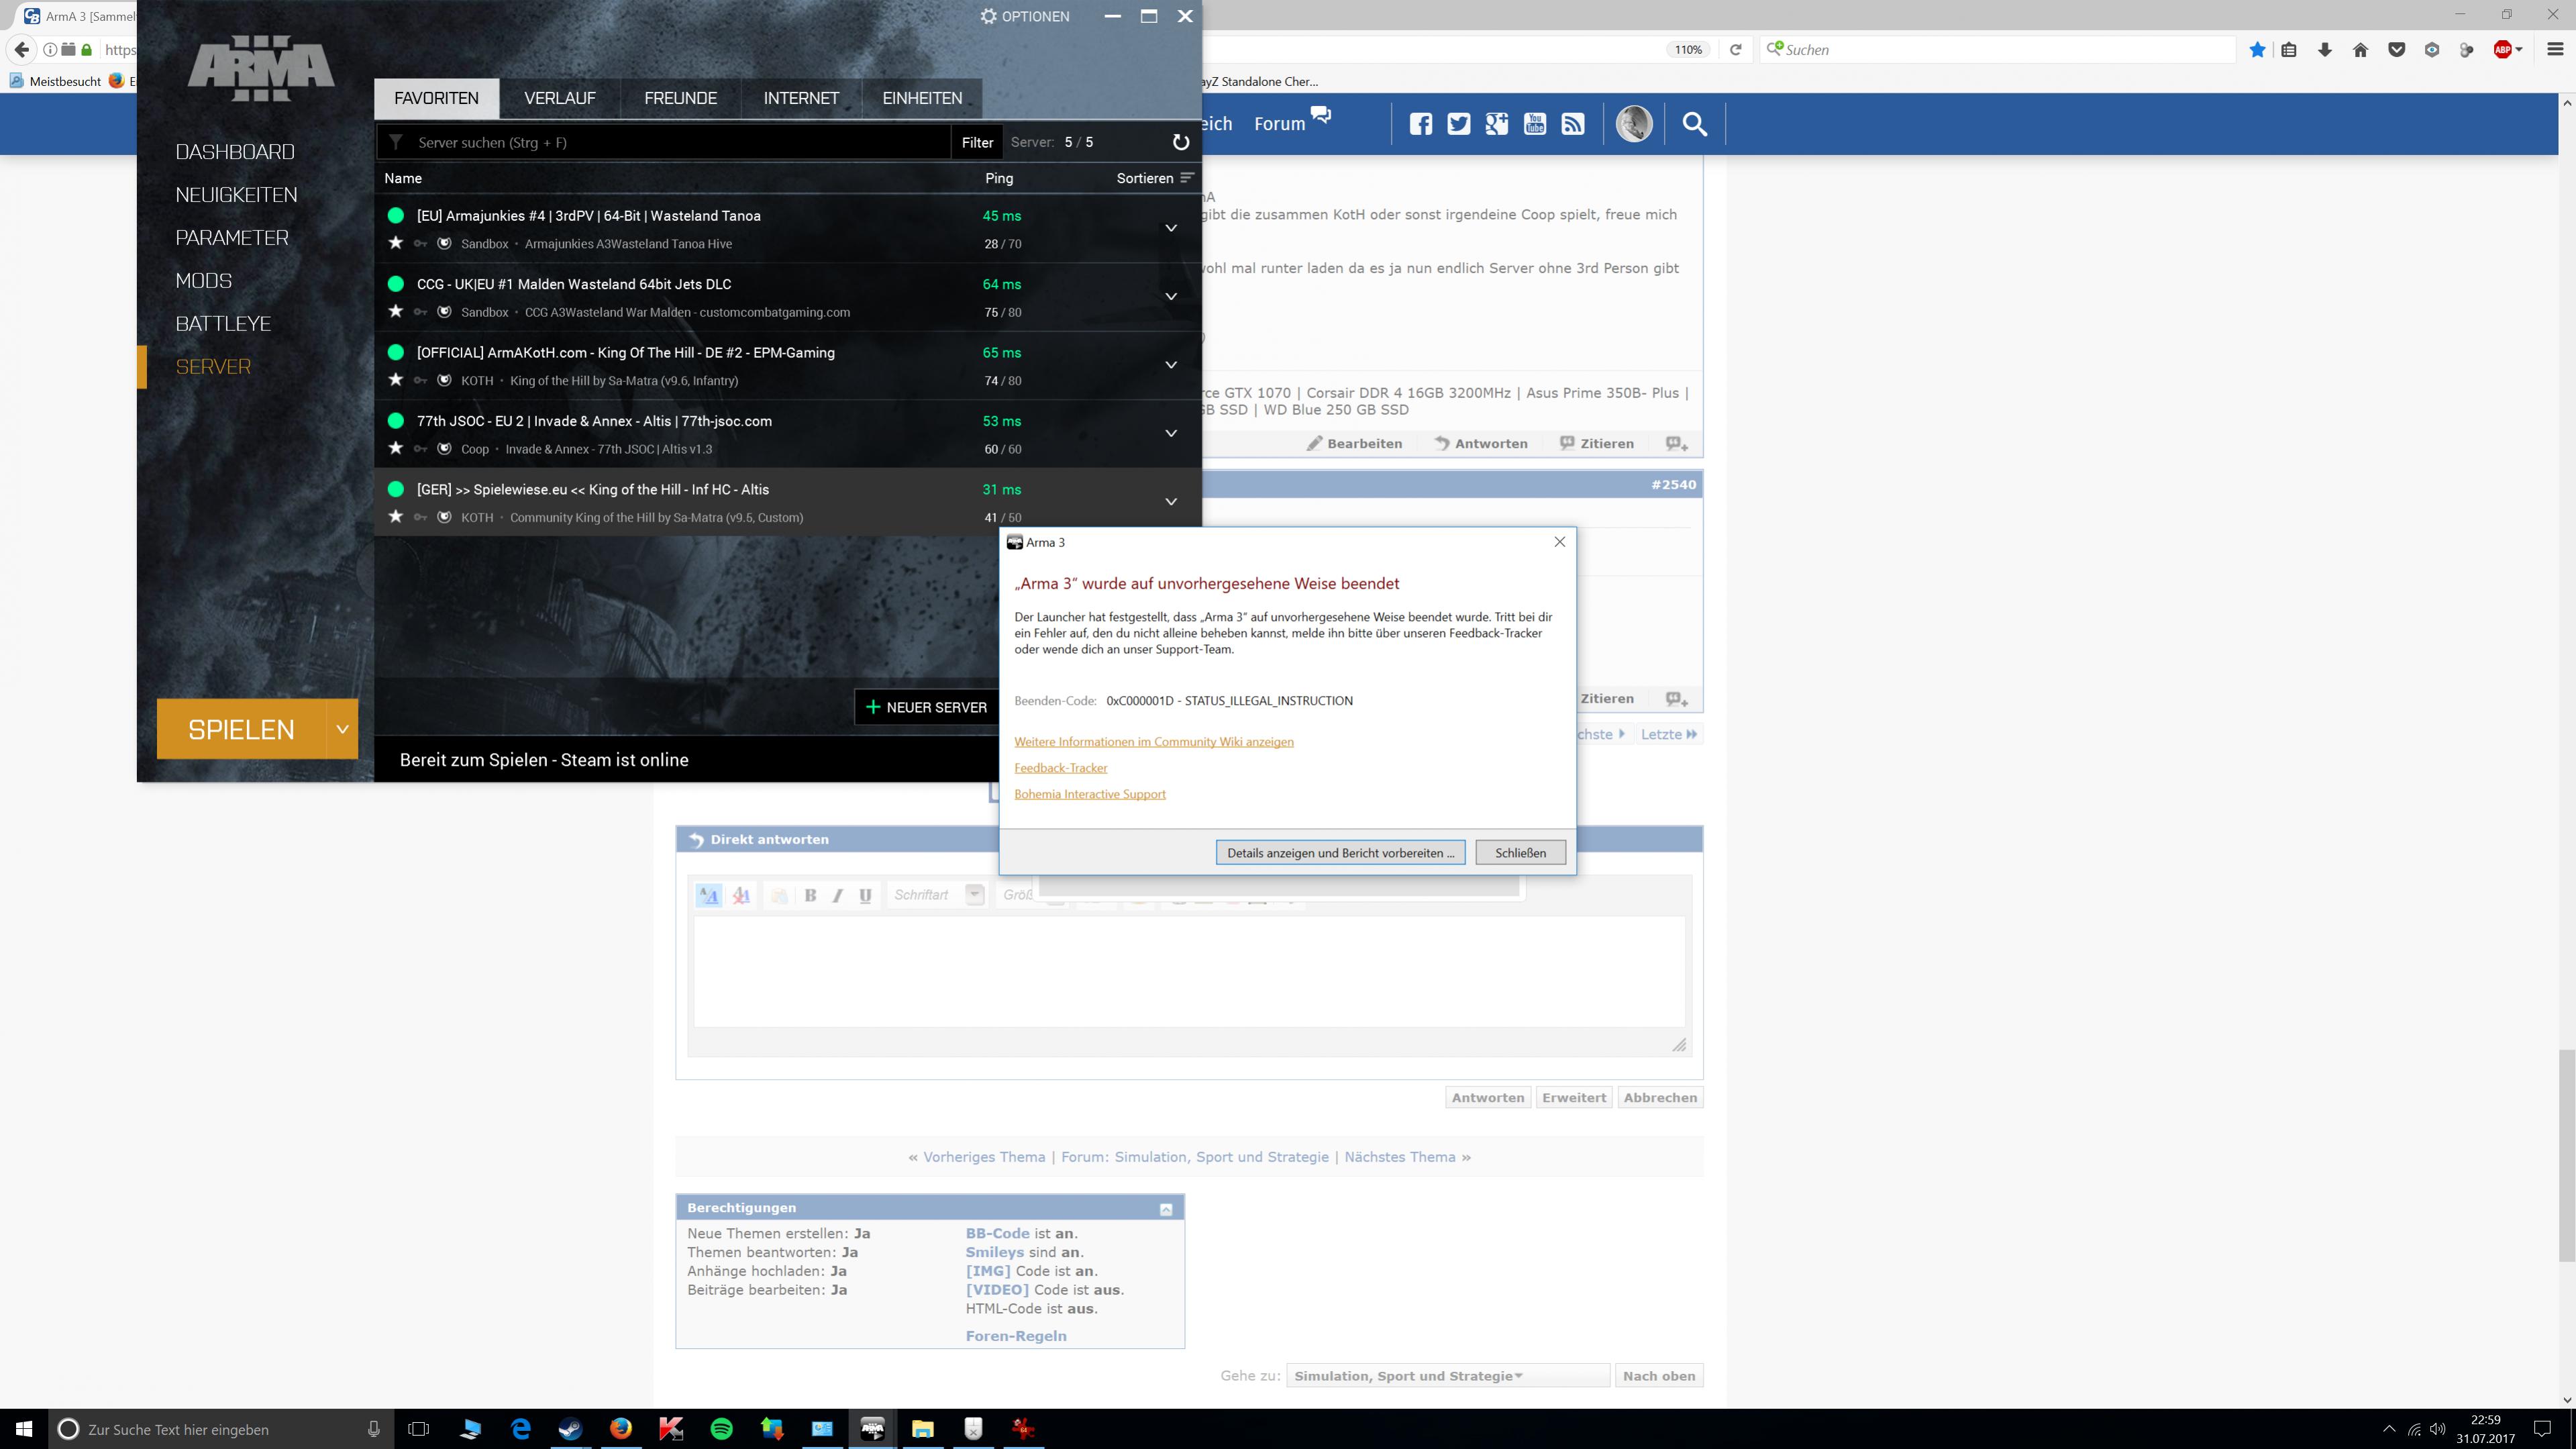Toggle favorite star for Spielewiese.eu server
Image resolution: width=2576 pixels, height=1449 pixels.
pos(396,517)
